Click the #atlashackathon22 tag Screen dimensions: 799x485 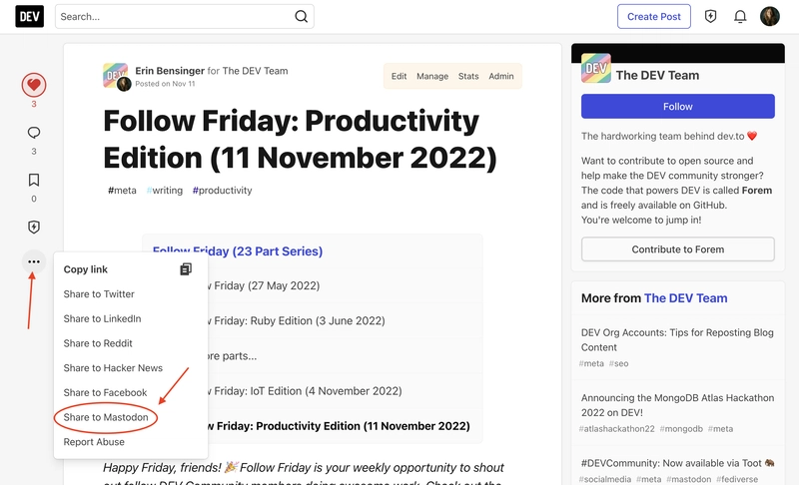(x=616, y=428)
